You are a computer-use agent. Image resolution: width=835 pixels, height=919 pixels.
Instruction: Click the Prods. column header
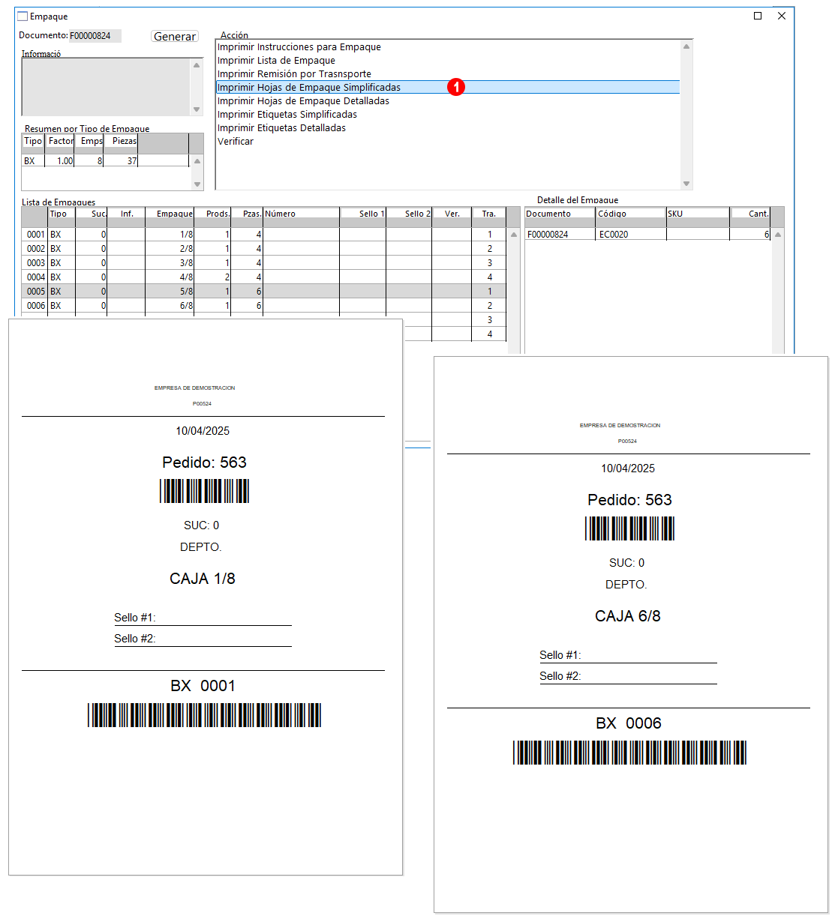(213, 214)
